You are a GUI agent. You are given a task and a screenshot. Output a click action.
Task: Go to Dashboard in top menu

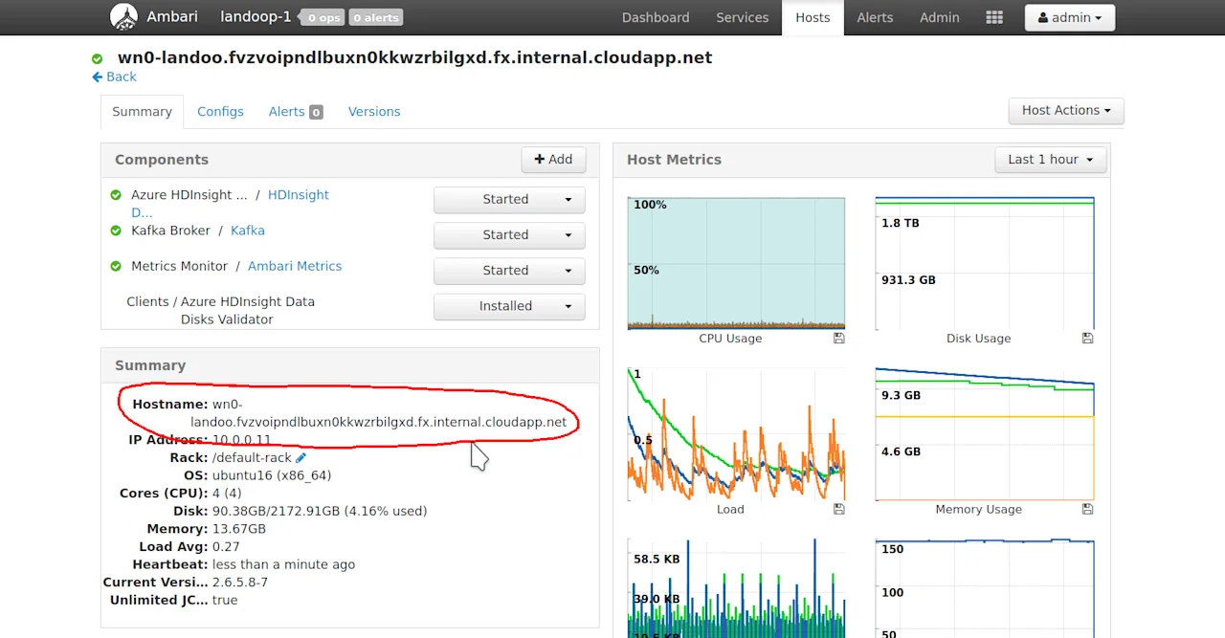coord(656,17)
